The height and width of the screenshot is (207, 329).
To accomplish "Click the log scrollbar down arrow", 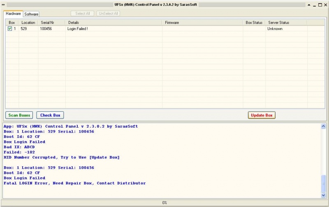I will pos(323,195).
